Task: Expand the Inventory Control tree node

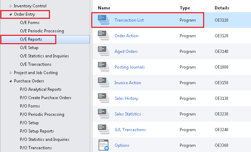Action: (x=10, y=6)
